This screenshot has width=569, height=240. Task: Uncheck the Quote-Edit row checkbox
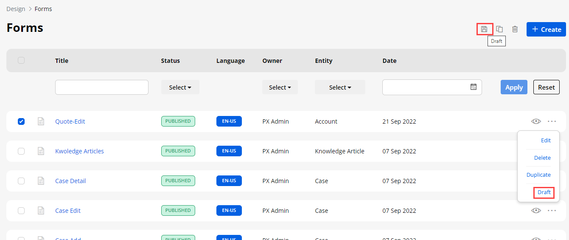pos(21,121)
